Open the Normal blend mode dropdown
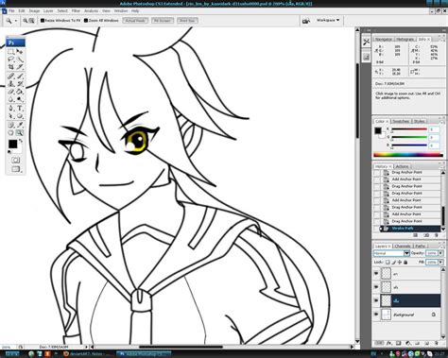Viewport: 448px width, 358px height. pos(391,253)
